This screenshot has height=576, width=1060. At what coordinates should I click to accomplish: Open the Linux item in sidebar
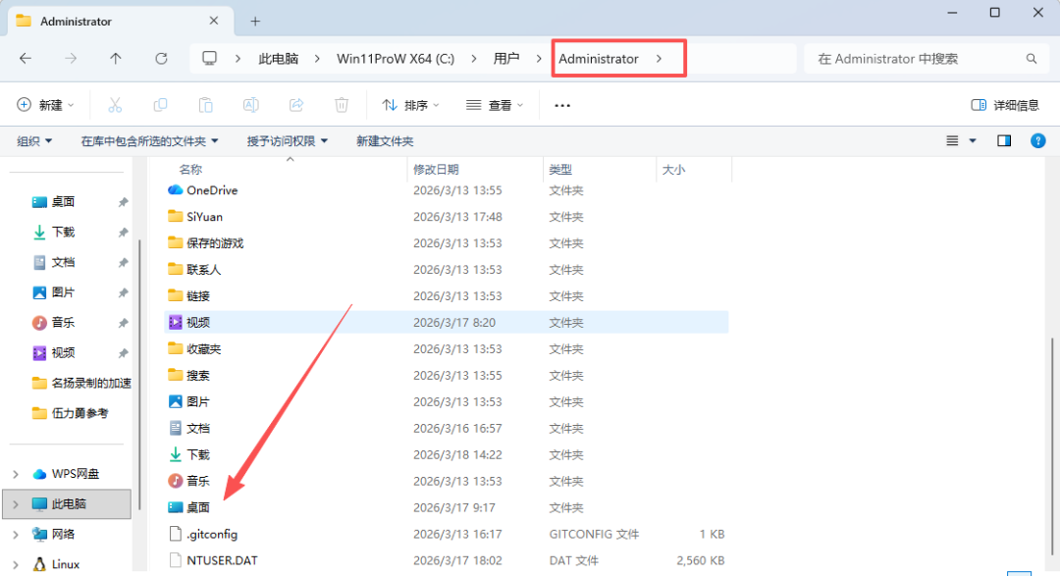pos(66,564)
